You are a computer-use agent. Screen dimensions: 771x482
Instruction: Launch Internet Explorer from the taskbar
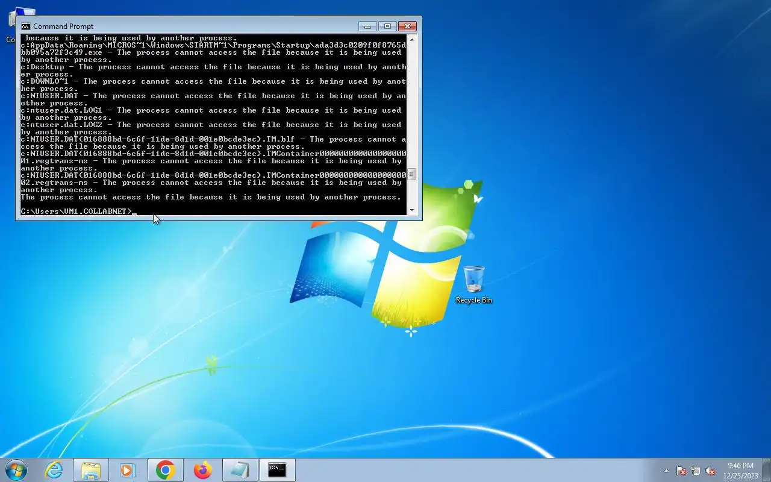[54, 470]
